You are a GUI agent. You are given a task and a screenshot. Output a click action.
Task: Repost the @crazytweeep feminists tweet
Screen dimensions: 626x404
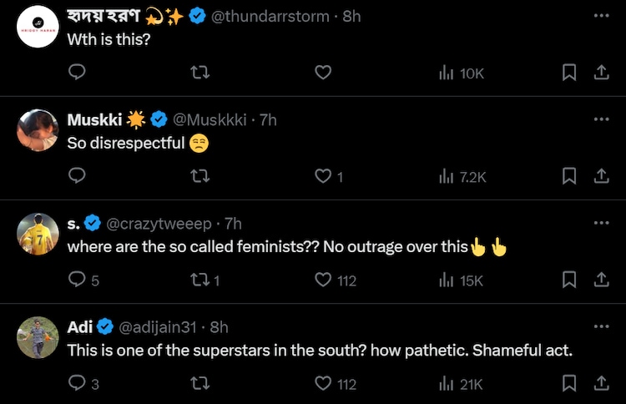coord(199,280)
